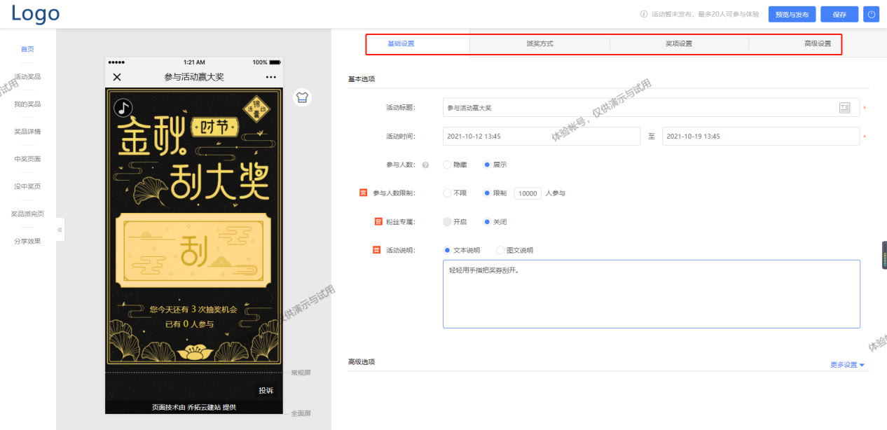Select the 不限 radio for participant limit

click(x=447, y=193)
